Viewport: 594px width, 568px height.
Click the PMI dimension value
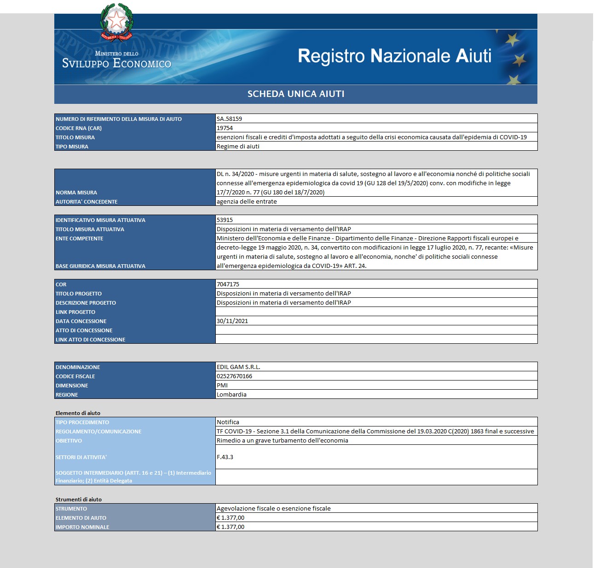coord(222,385)
